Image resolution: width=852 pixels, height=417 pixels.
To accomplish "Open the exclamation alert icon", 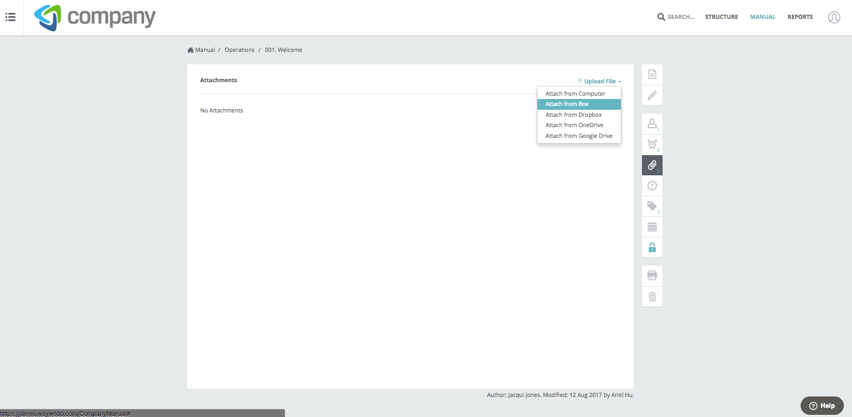I will 652,186.
